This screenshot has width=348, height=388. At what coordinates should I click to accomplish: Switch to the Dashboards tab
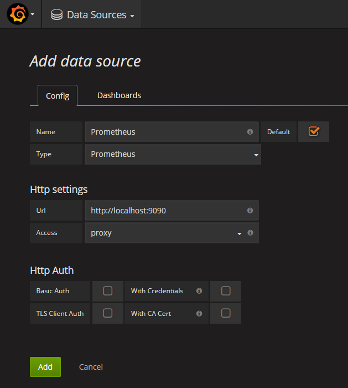(119, 95)
